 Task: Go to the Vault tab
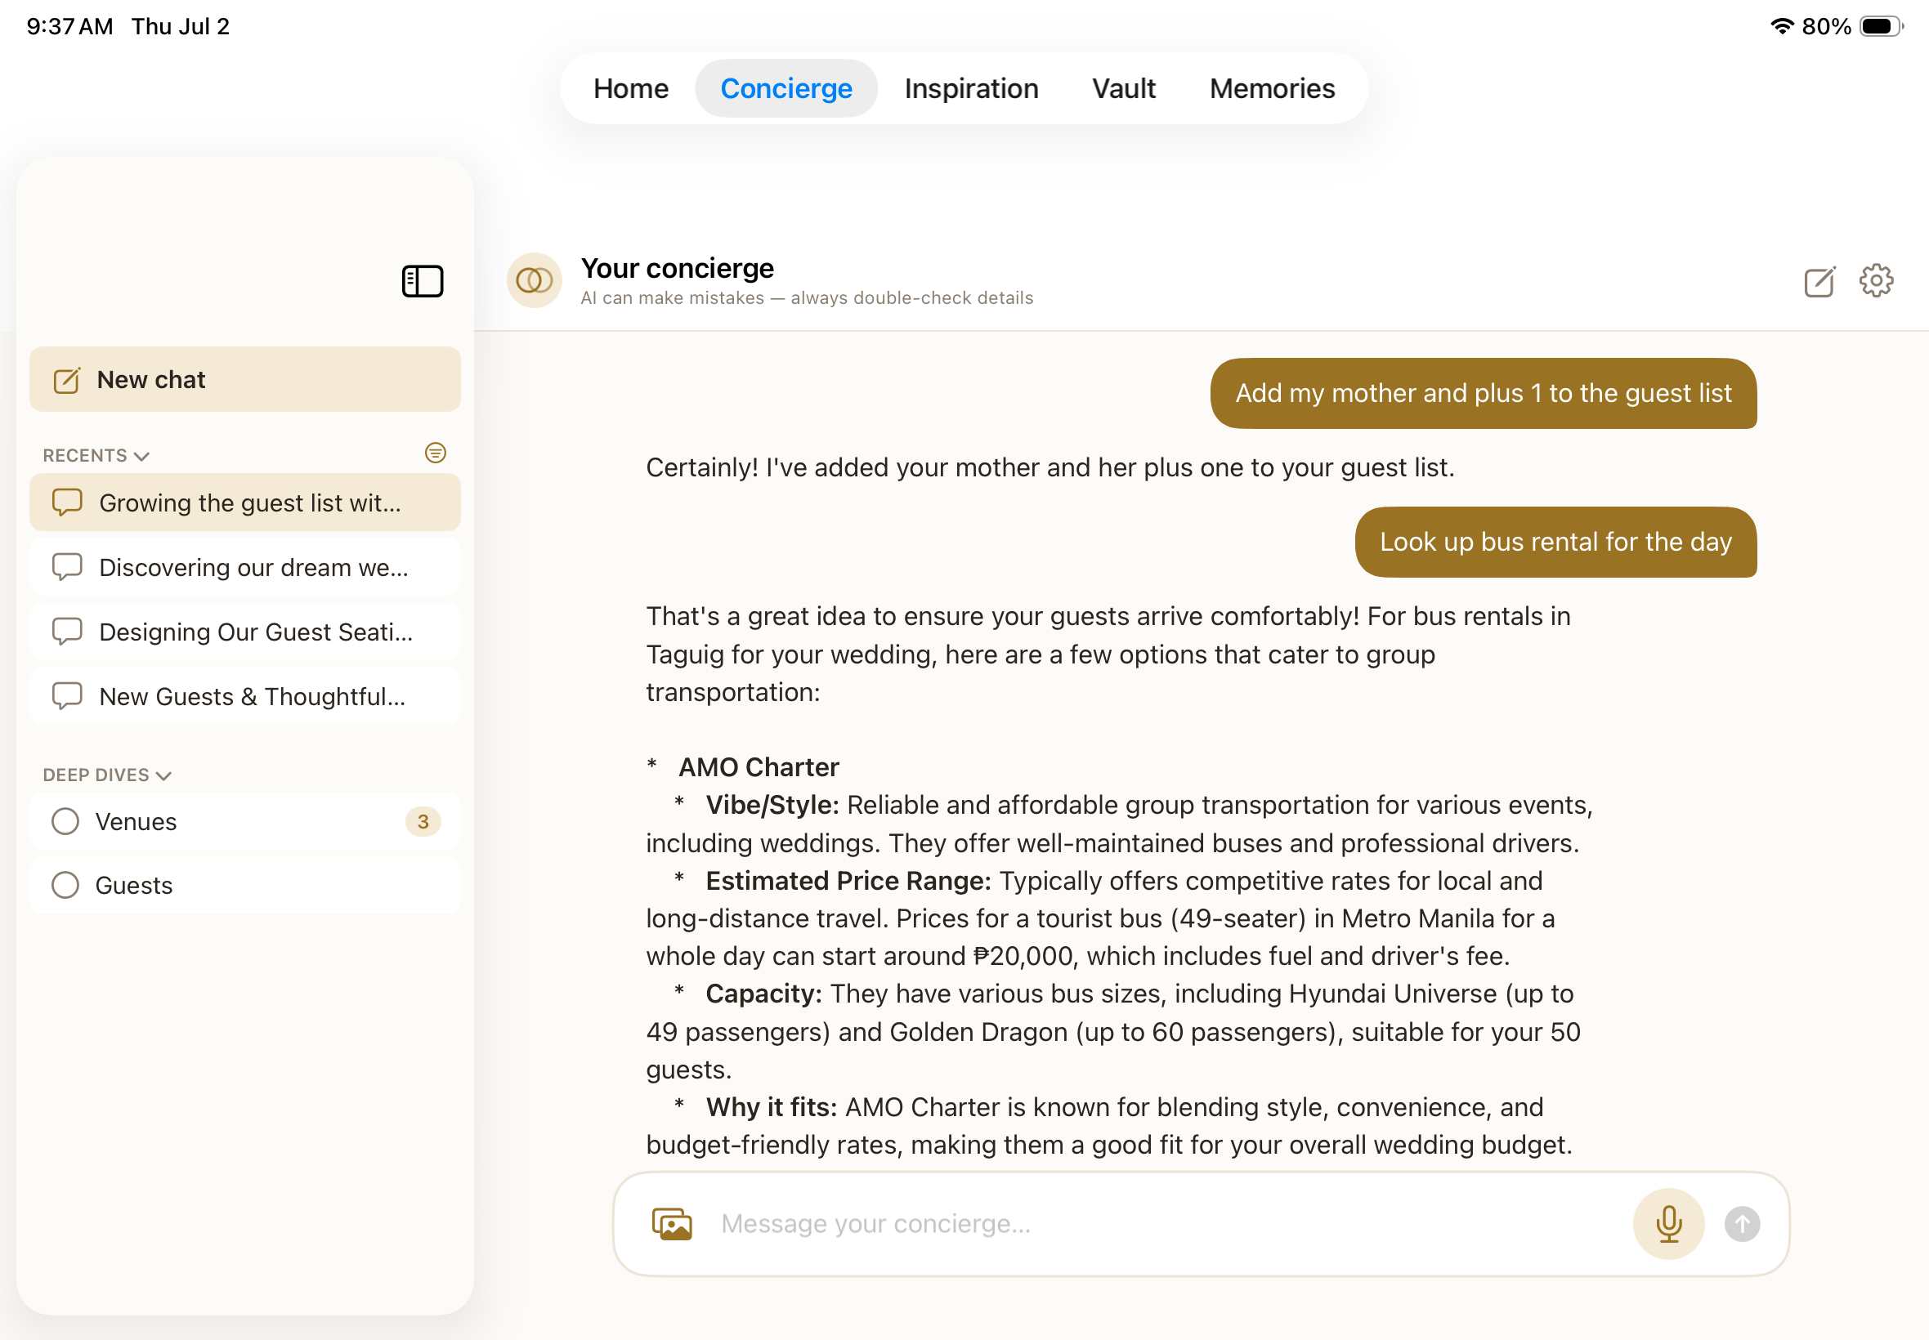(x=1124, y=88)
